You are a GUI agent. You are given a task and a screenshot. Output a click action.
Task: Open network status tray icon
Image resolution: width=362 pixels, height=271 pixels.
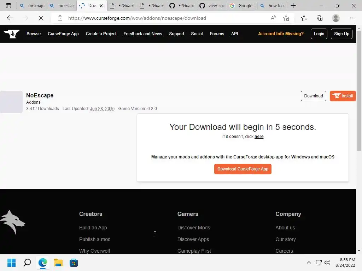click(319, 263)
